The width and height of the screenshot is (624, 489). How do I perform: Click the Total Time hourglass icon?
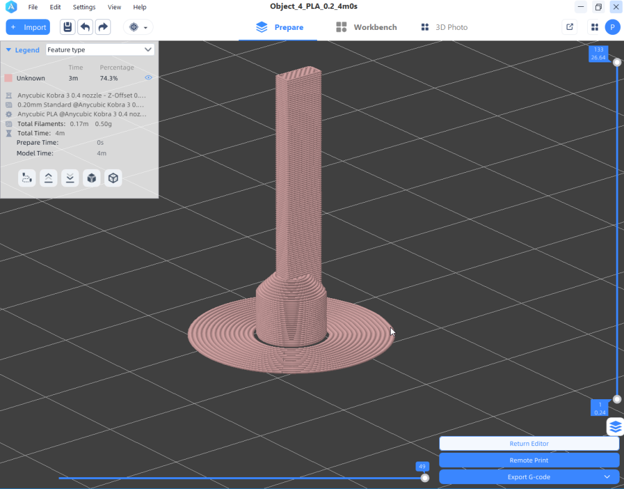tap(9, 133)
